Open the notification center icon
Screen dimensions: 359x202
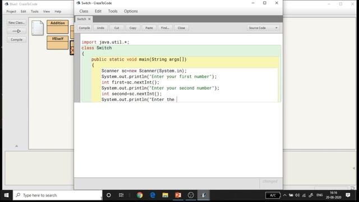coord(348,195)
